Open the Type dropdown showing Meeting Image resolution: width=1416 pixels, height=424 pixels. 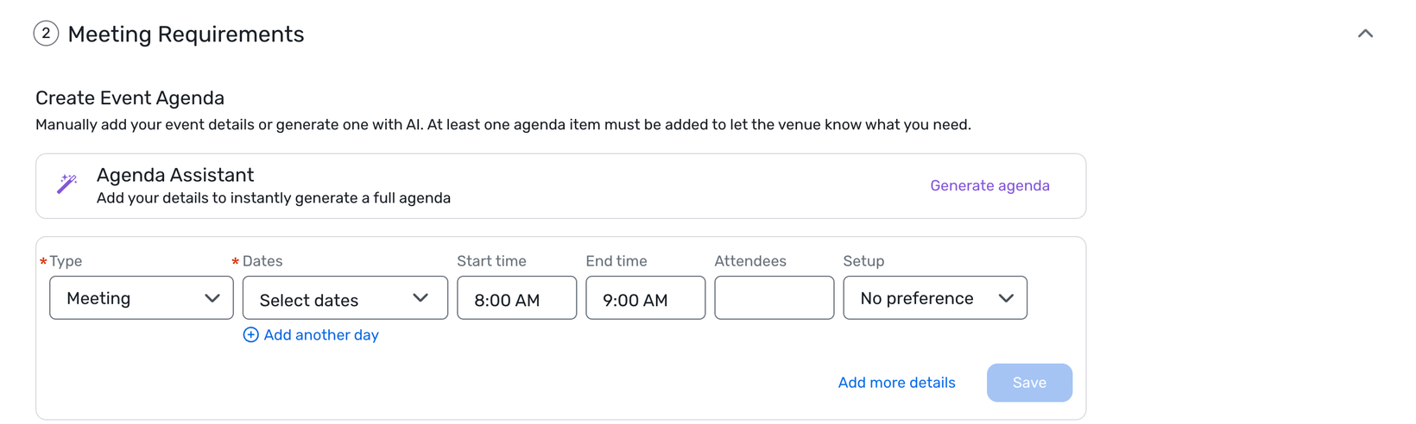coord(142,298)
